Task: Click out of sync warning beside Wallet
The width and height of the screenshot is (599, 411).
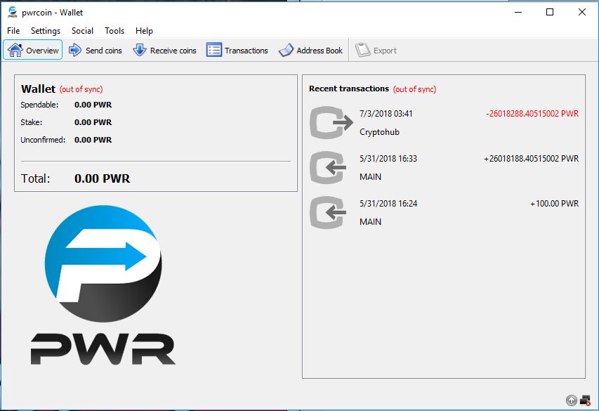Action: 81,89
